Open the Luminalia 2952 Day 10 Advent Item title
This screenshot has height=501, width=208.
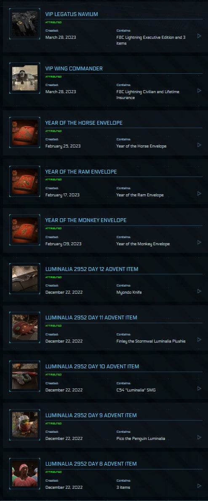92,366
